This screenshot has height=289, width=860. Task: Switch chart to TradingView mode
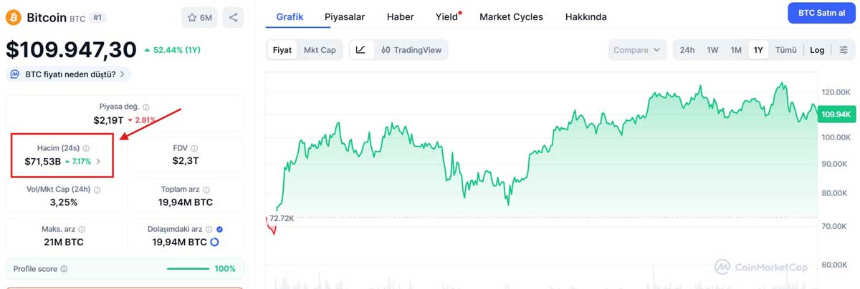(412, 50)
